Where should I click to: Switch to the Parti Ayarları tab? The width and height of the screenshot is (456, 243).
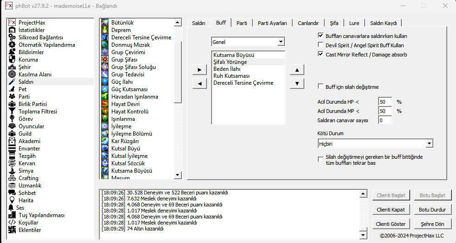click(x=272, y=23)
